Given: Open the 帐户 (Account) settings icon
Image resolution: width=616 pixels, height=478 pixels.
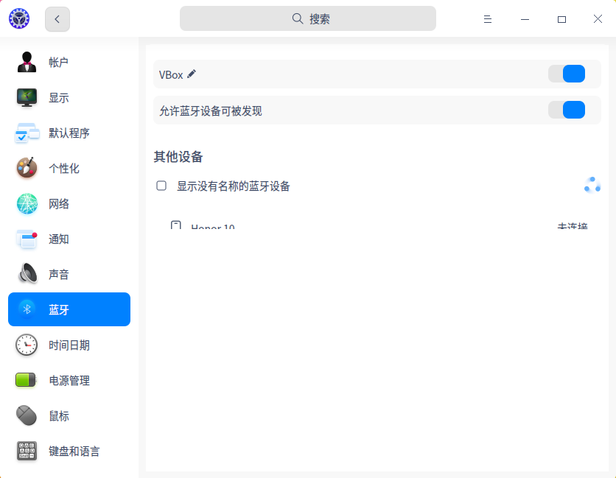Looking at the screenshot, I should click(27, 63).
